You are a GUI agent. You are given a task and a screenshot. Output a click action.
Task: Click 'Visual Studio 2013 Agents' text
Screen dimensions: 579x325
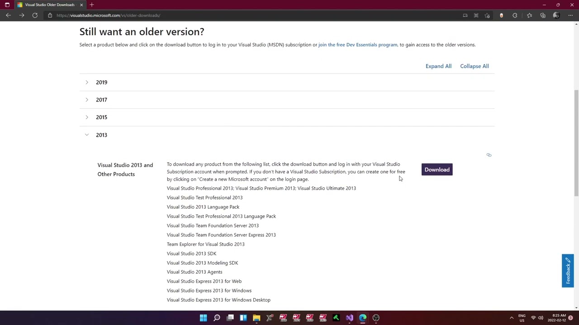[x=195, y=272]
